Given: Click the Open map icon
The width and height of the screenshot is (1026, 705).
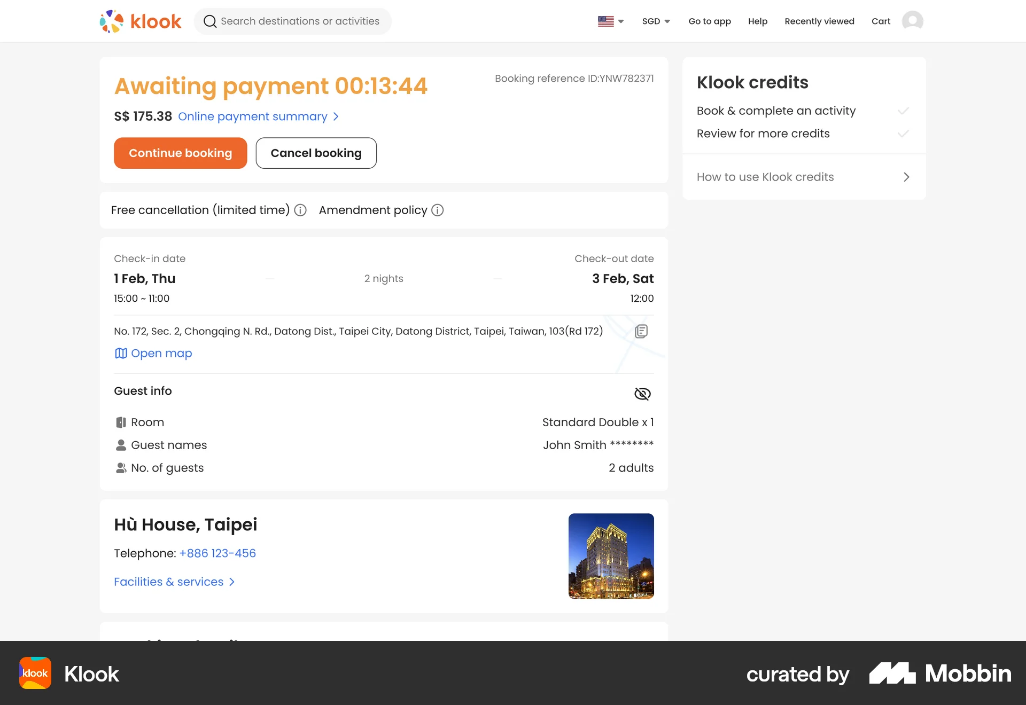Looking at the screenshot, I should tap(121, 354).
